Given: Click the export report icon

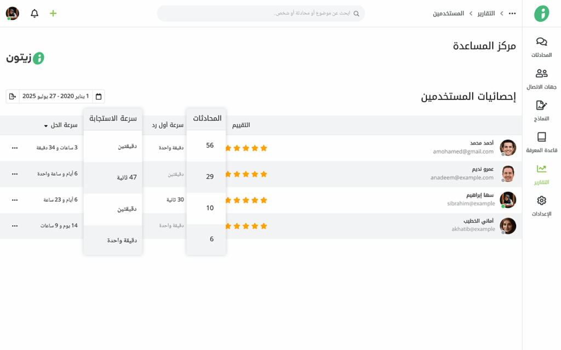Looking at the screenshot, I should tap(13, 96).
